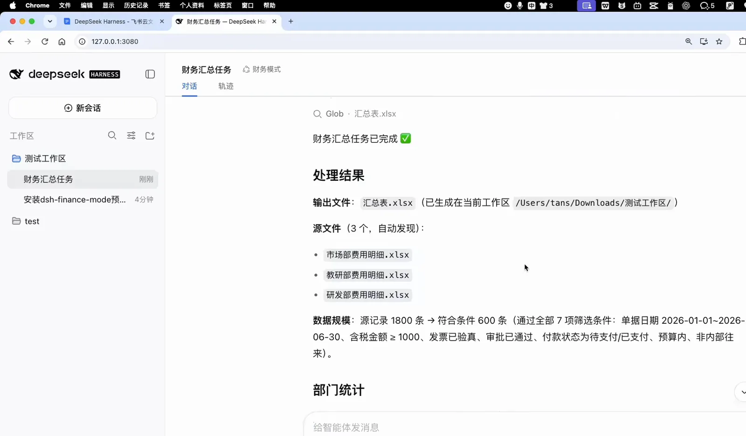Open the 编辑 menu

87,6
